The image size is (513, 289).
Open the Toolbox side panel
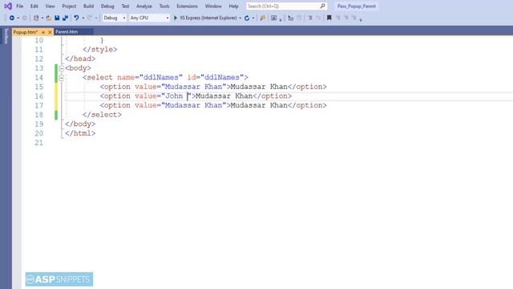click(6, 36)
